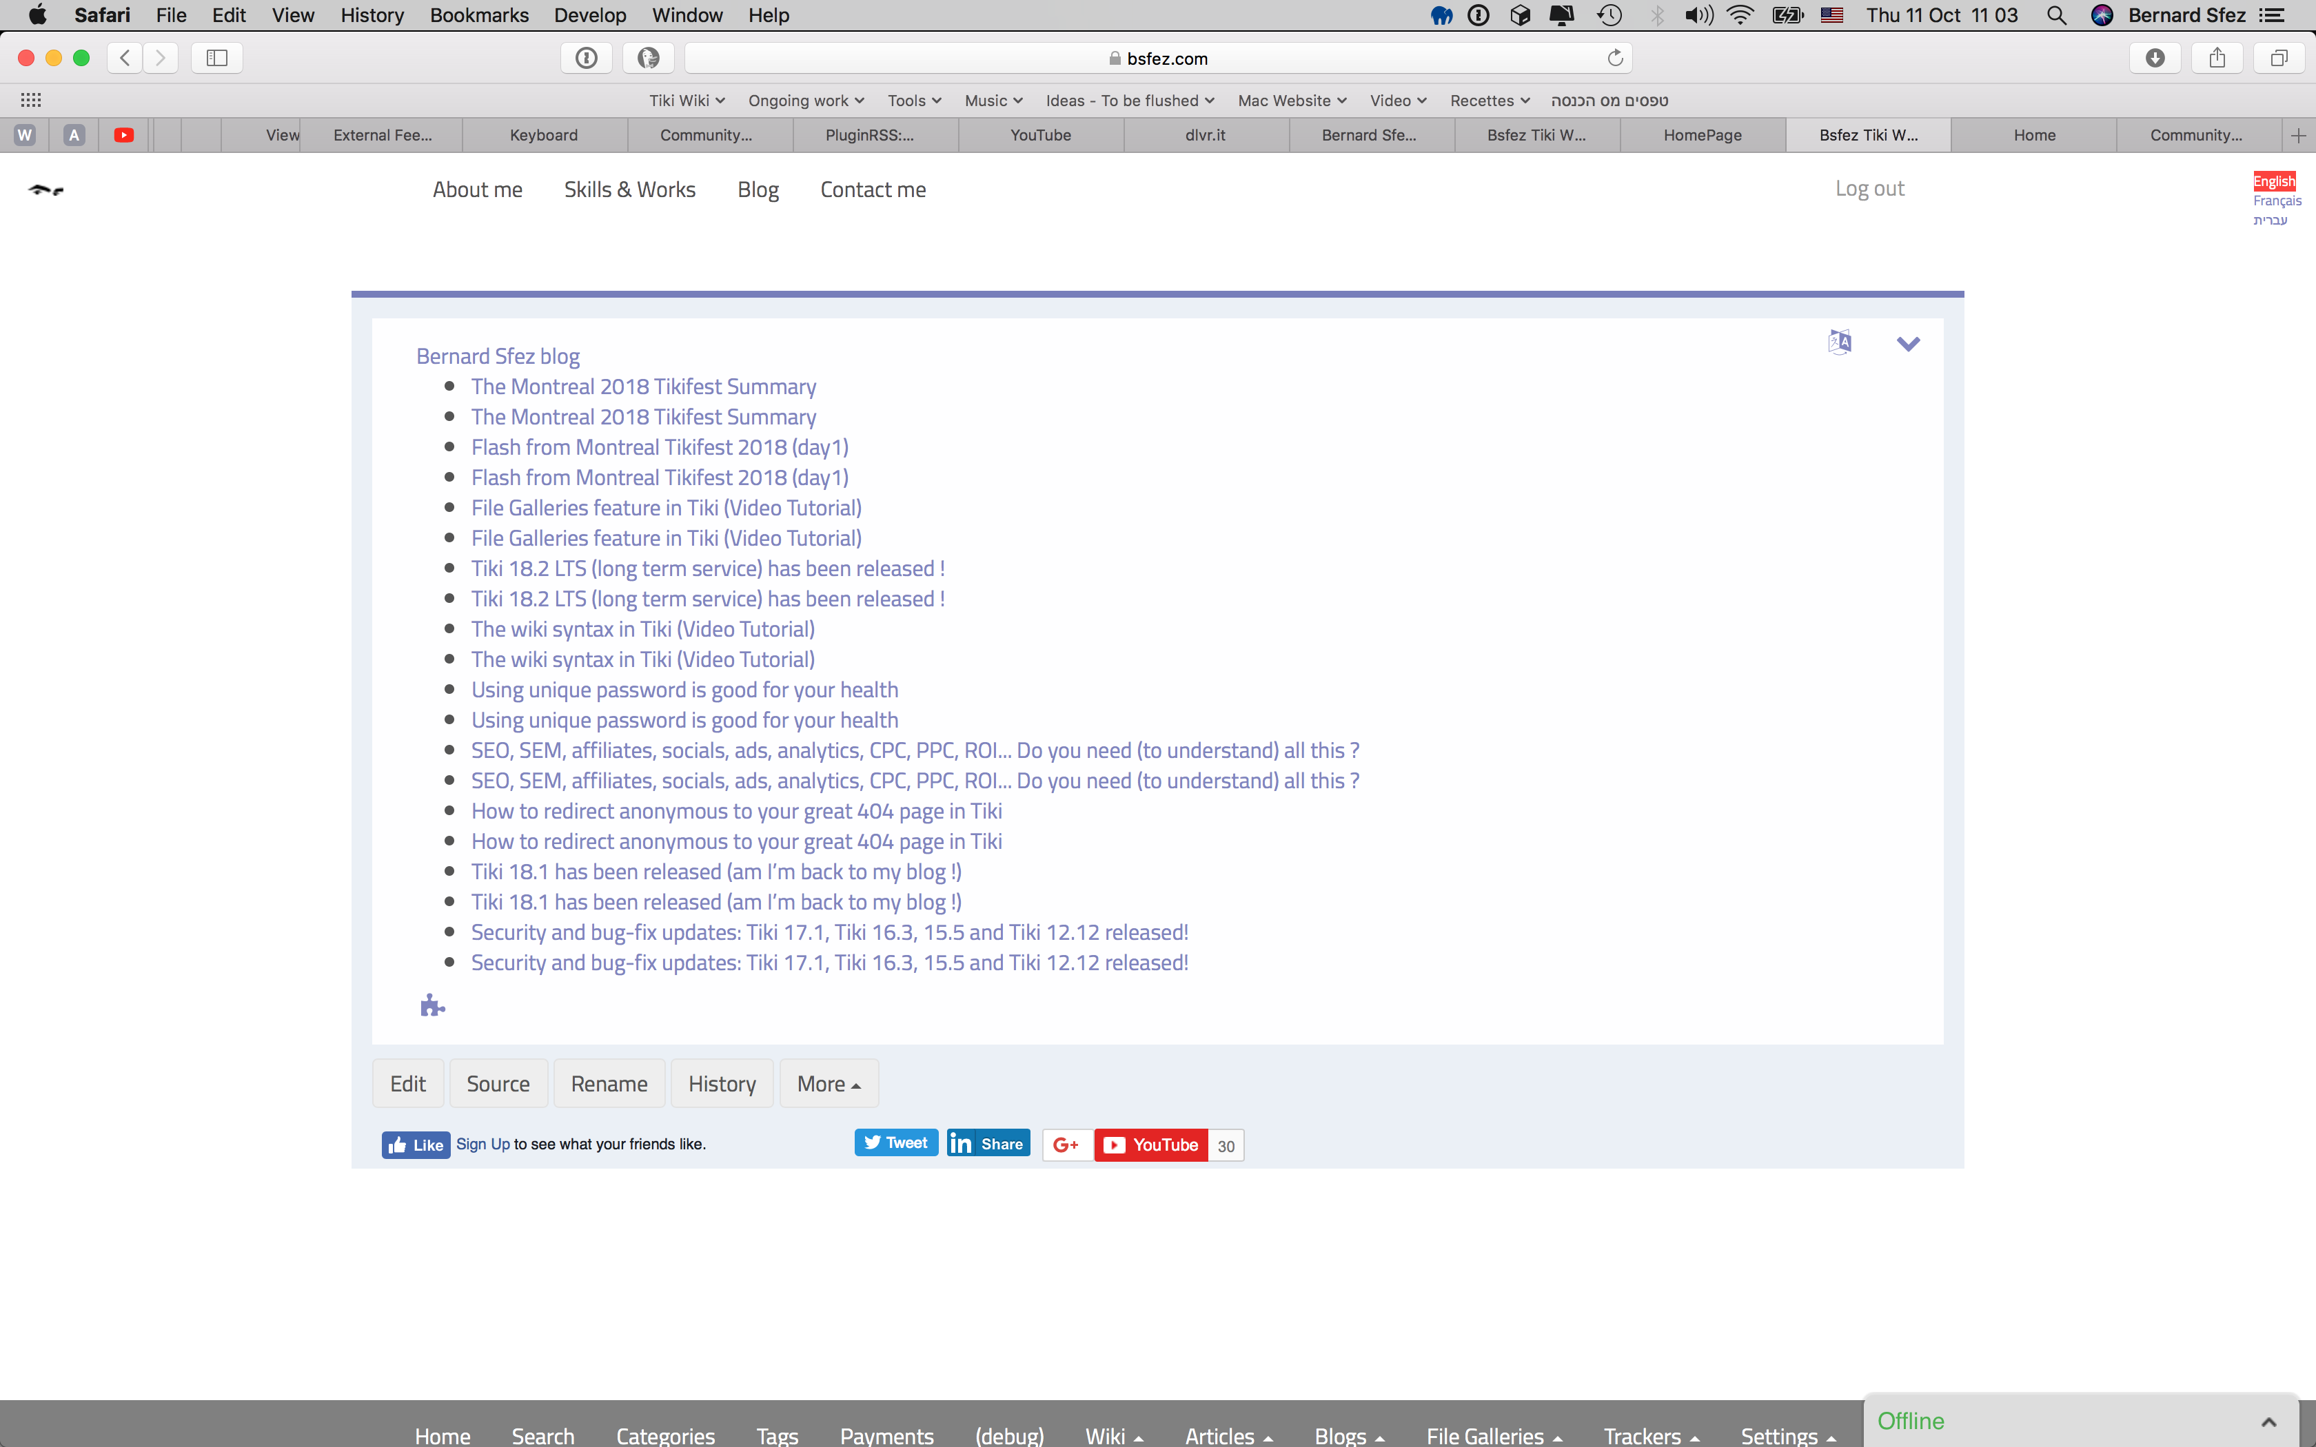This screenshot has width=2316, height=1447.
Task: Click the Log out link
Action: [x=1869, y=189]
